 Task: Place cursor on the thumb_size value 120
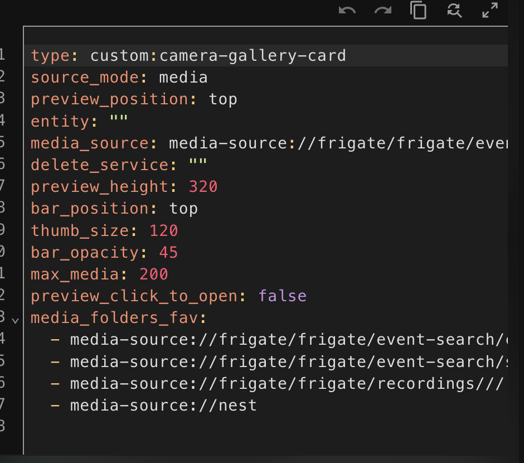[x=163, y=230]
